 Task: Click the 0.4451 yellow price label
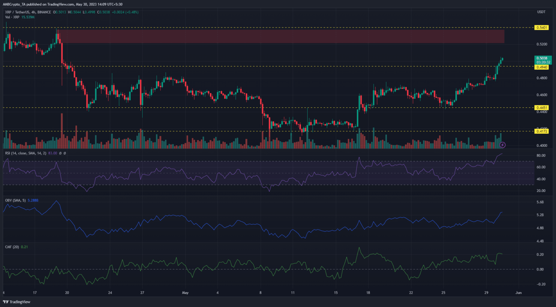(542, 108)
